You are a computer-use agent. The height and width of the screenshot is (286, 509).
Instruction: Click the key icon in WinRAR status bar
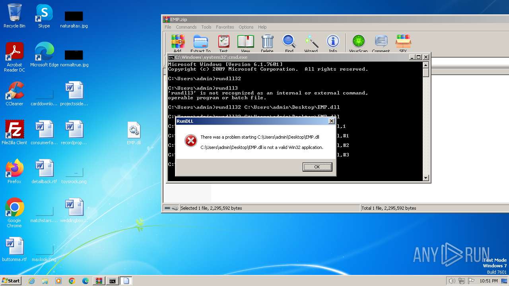(x=175, y=208)
